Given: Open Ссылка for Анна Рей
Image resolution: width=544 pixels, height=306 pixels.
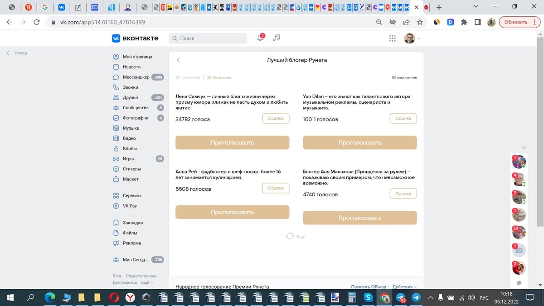Looking at the screenshot, I should coord(276,188).
